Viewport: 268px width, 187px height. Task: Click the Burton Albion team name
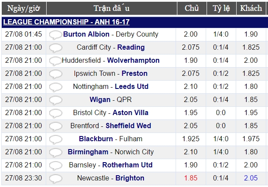[x=86, y=34]
